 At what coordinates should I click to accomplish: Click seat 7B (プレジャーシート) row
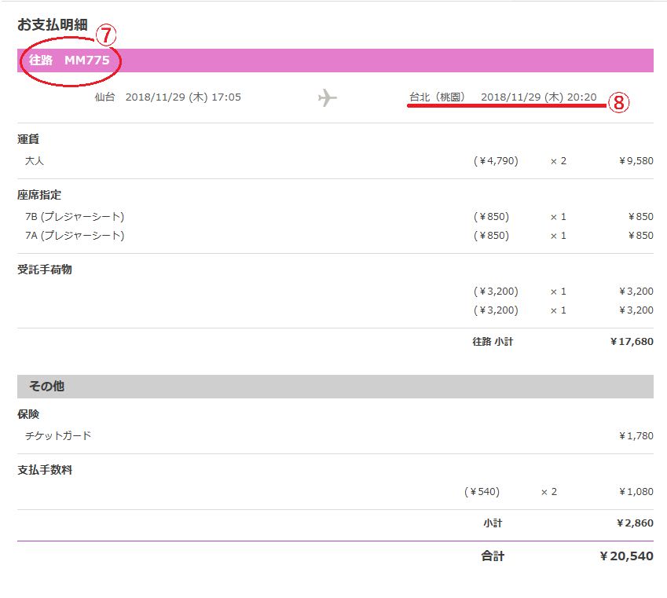coord(75,217)
